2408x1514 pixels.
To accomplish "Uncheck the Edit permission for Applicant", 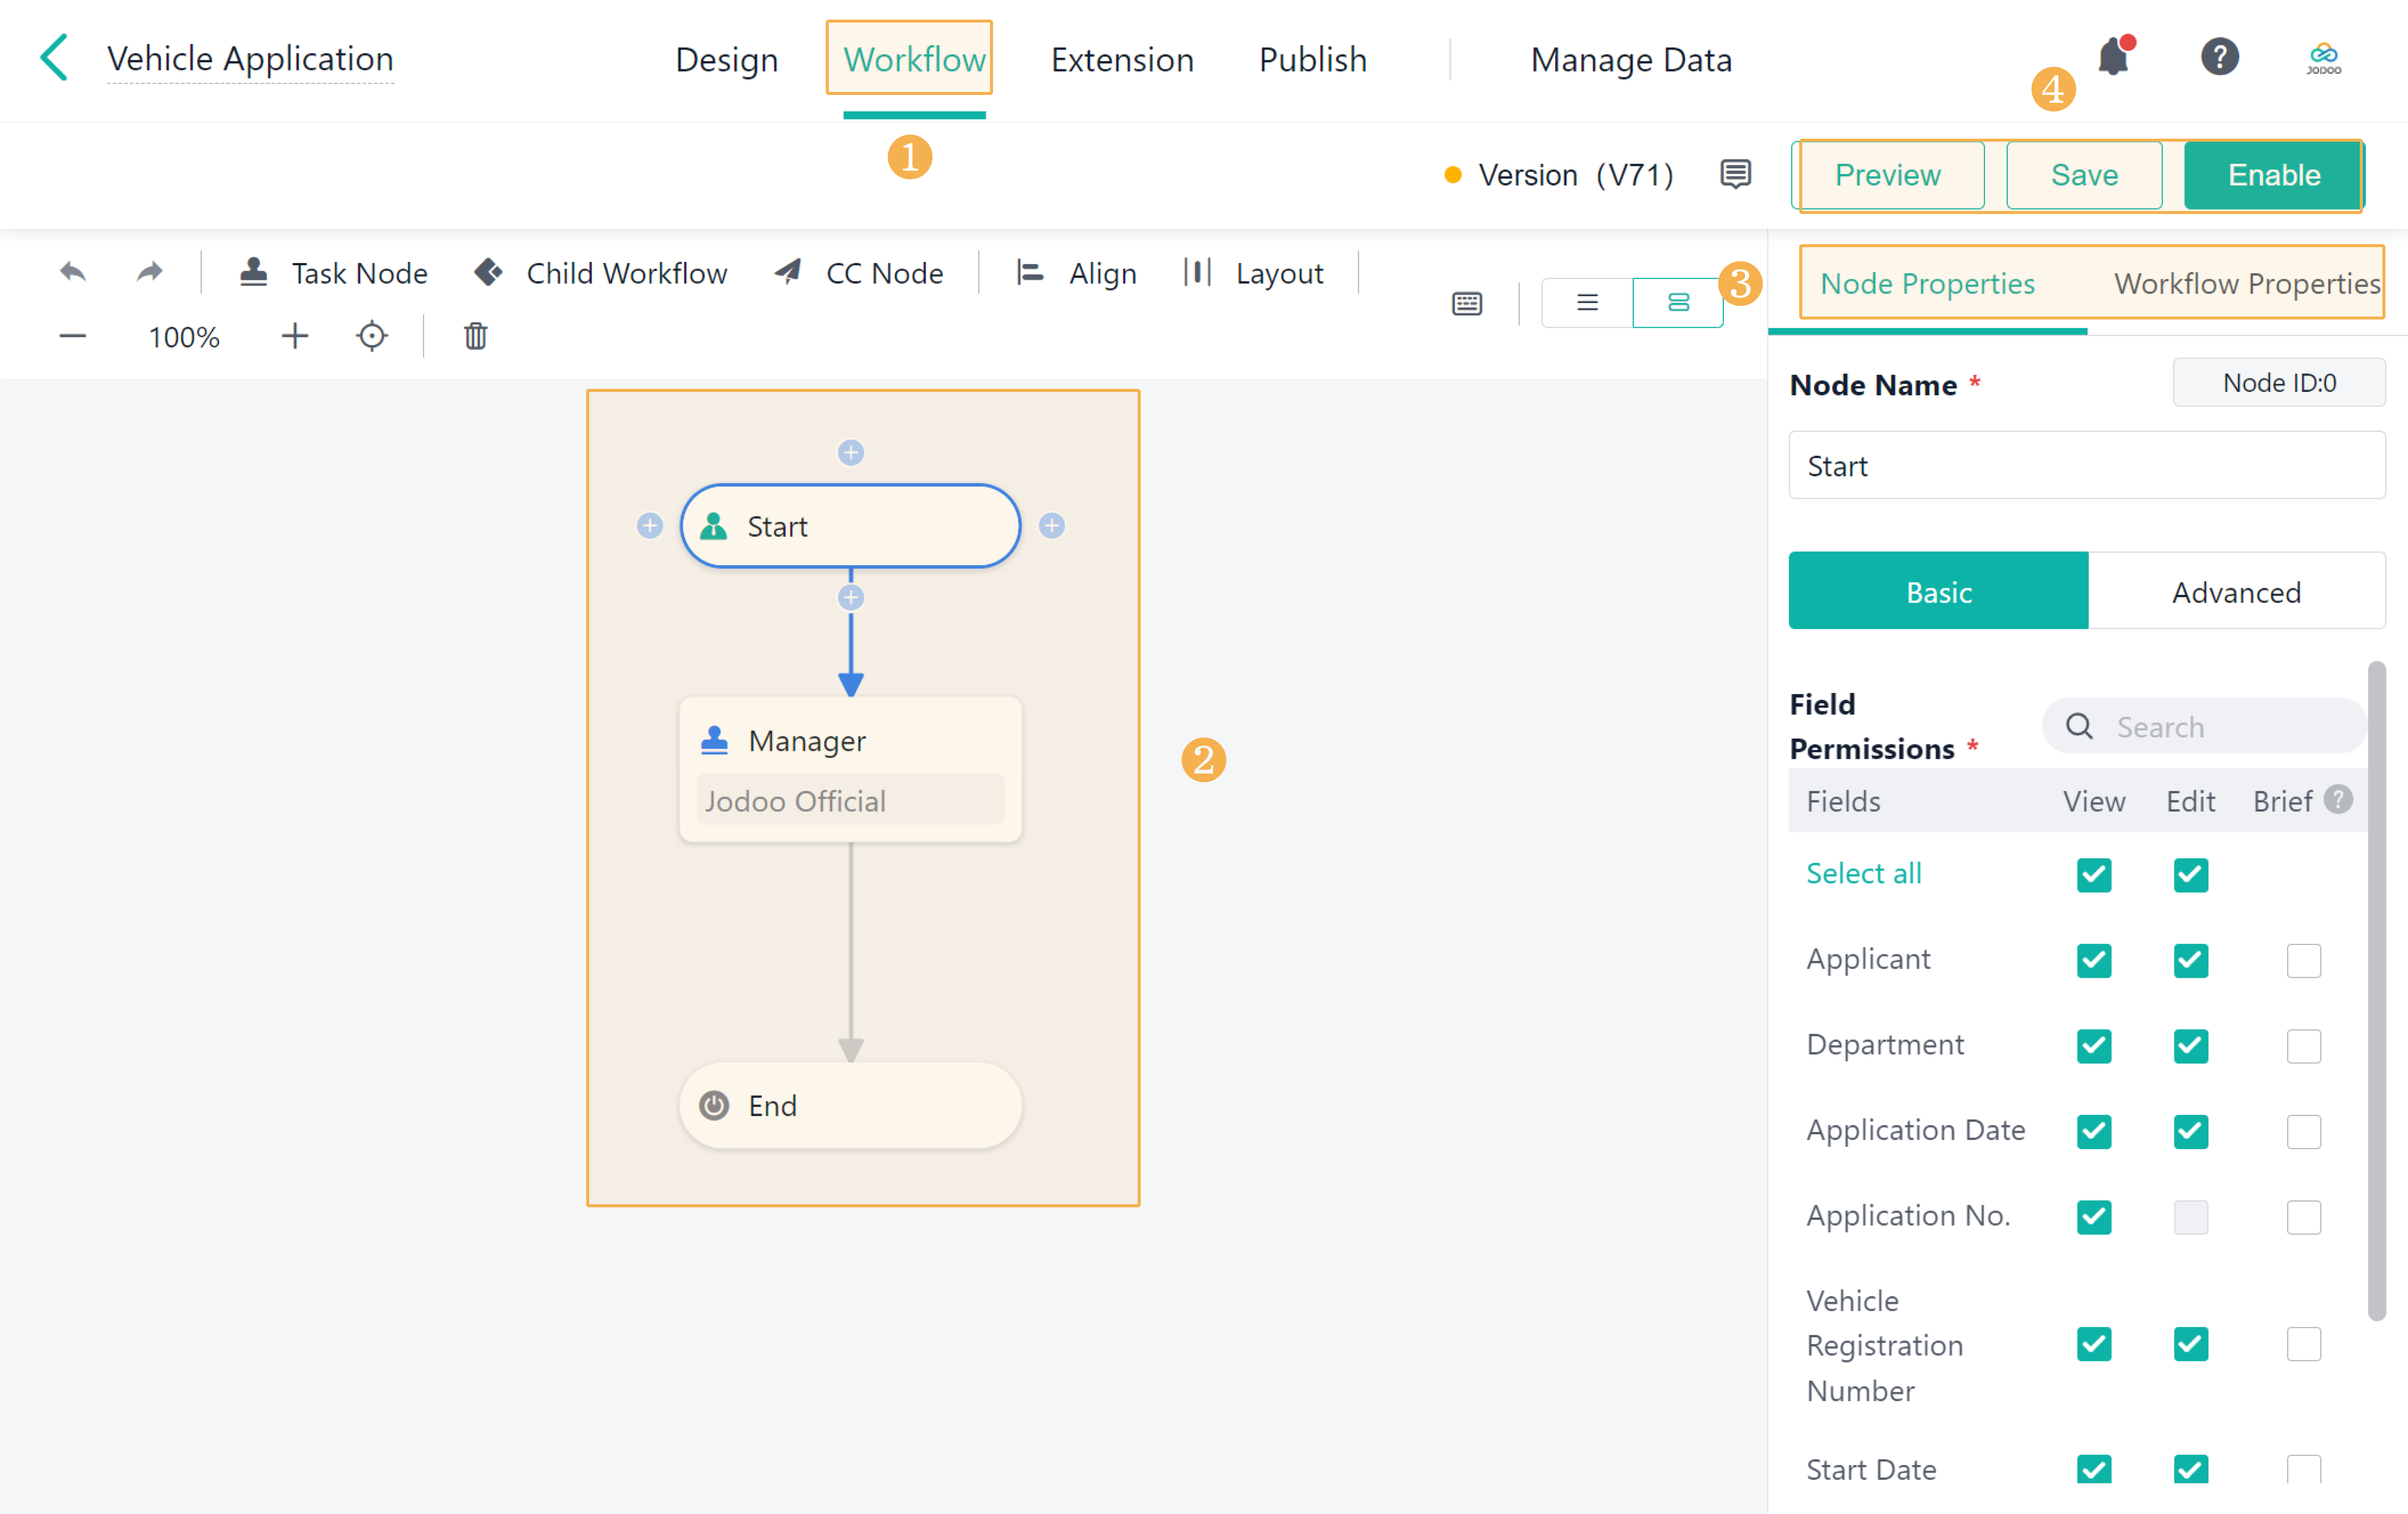I will pos(2190,961).
